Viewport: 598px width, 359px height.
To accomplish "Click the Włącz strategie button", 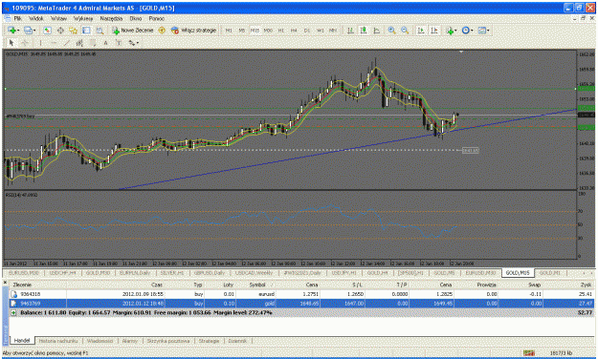I will 193,31.
